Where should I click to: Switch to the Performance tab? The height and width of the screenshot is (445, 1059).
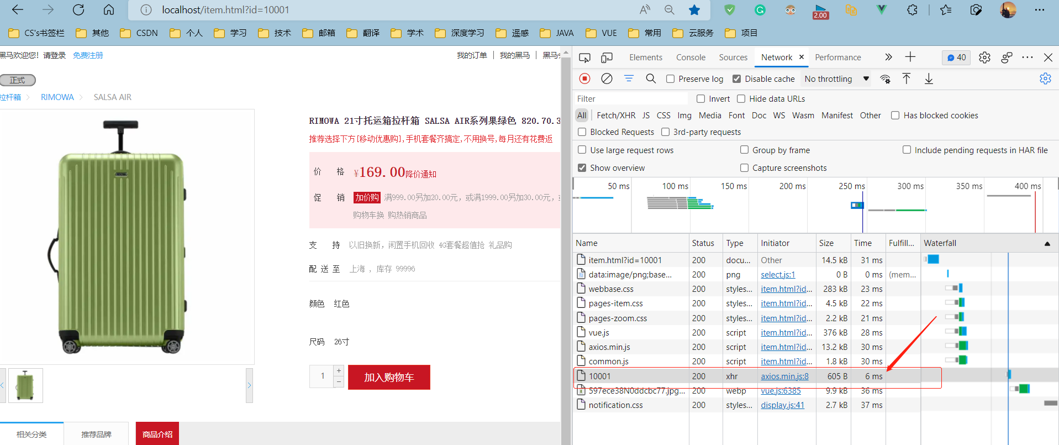coord(837,57)
